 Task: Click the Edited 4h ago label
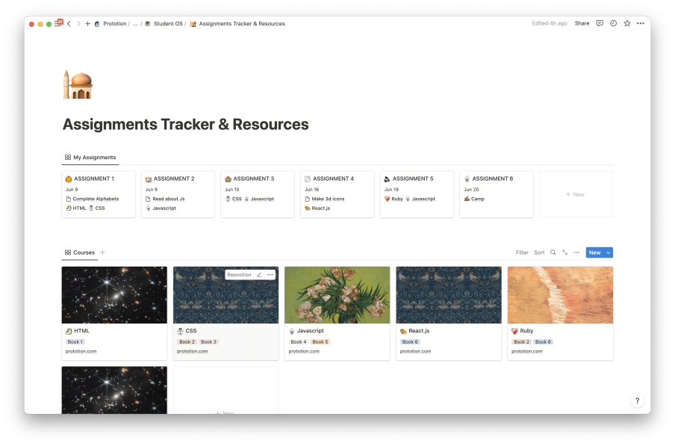coord(550,23)
